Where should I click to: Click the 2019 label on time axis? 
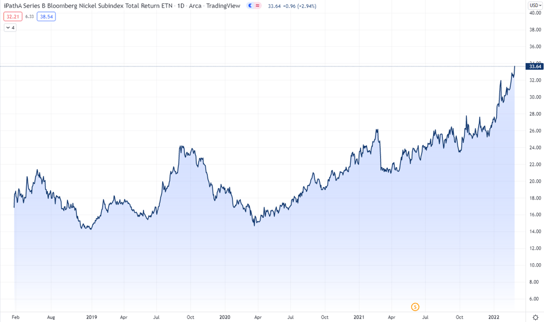[91, 317]
